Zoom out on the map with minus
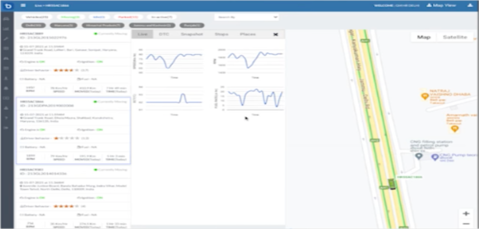Screen dimensions: 479x229 (x=466, y=224)
